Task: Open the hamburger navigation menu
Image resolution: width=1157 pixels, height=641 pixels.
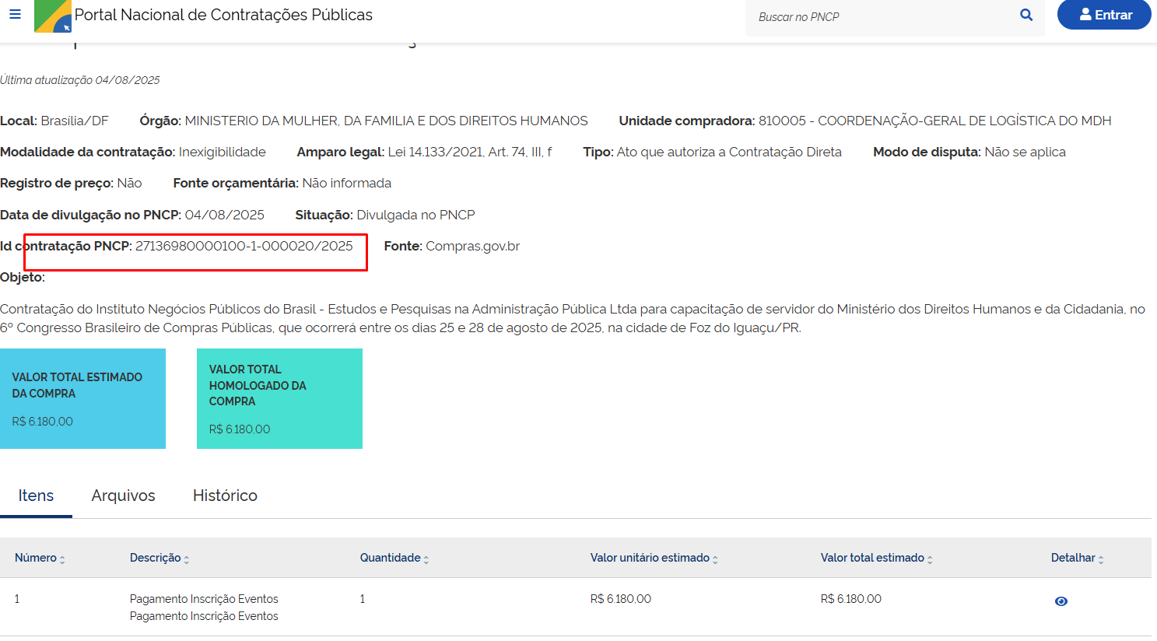Action: point(15,15)
